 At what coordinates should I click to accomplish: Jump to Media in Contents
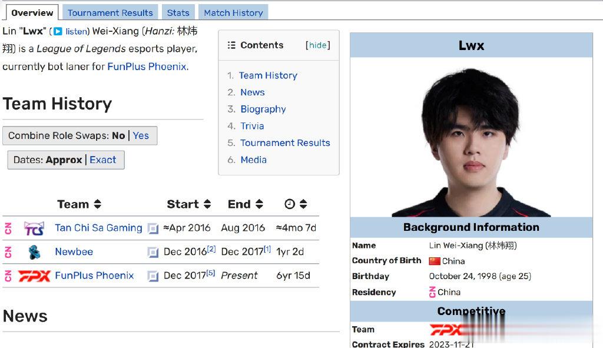coord(253,160)
